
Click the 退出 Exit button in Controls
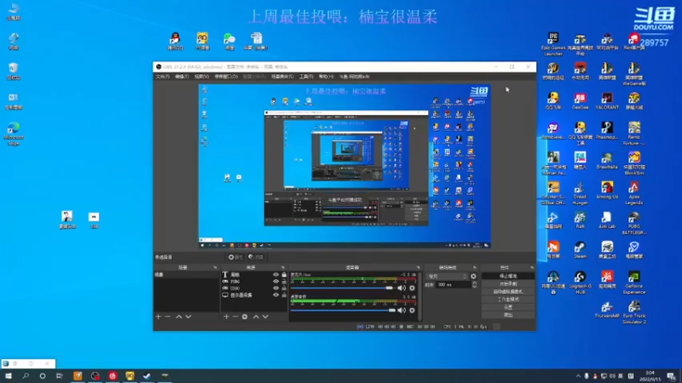tap(508, 315)
